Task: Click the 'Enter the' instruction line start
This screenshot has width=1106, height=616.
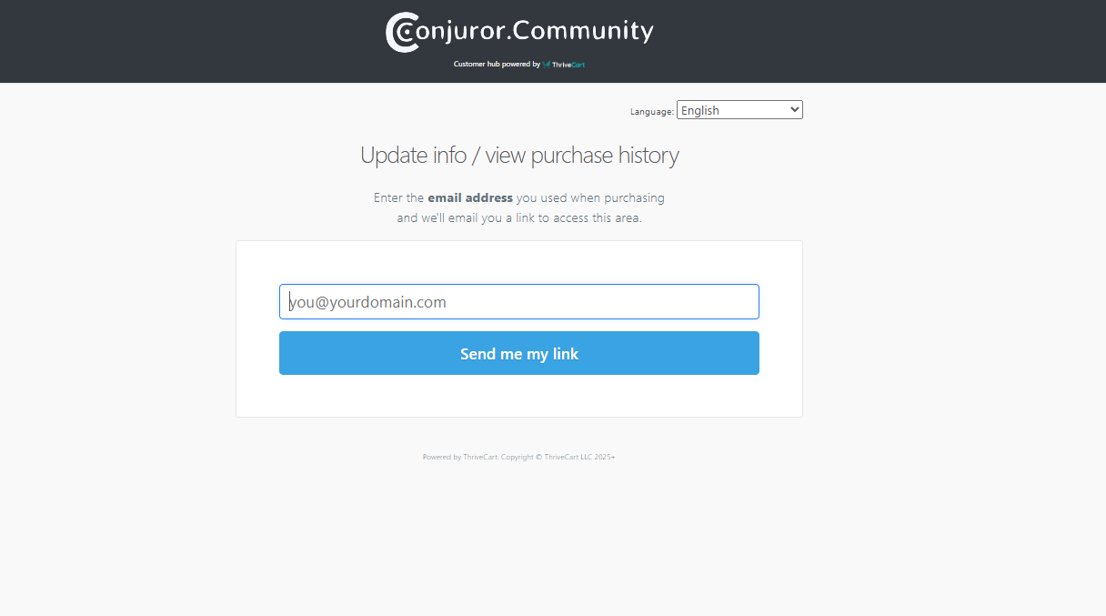Action: [398, 197]
